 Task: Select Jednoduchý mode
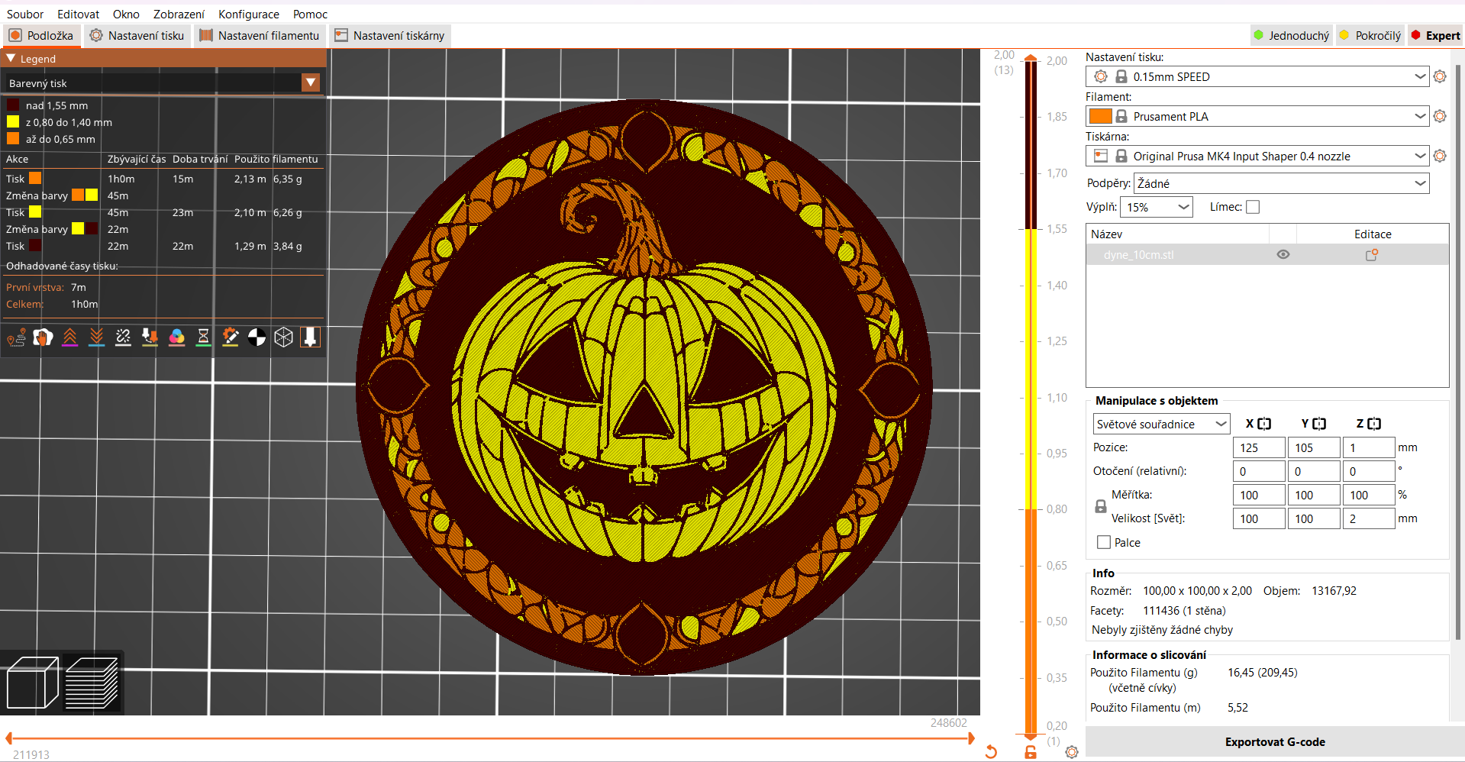1292,35
